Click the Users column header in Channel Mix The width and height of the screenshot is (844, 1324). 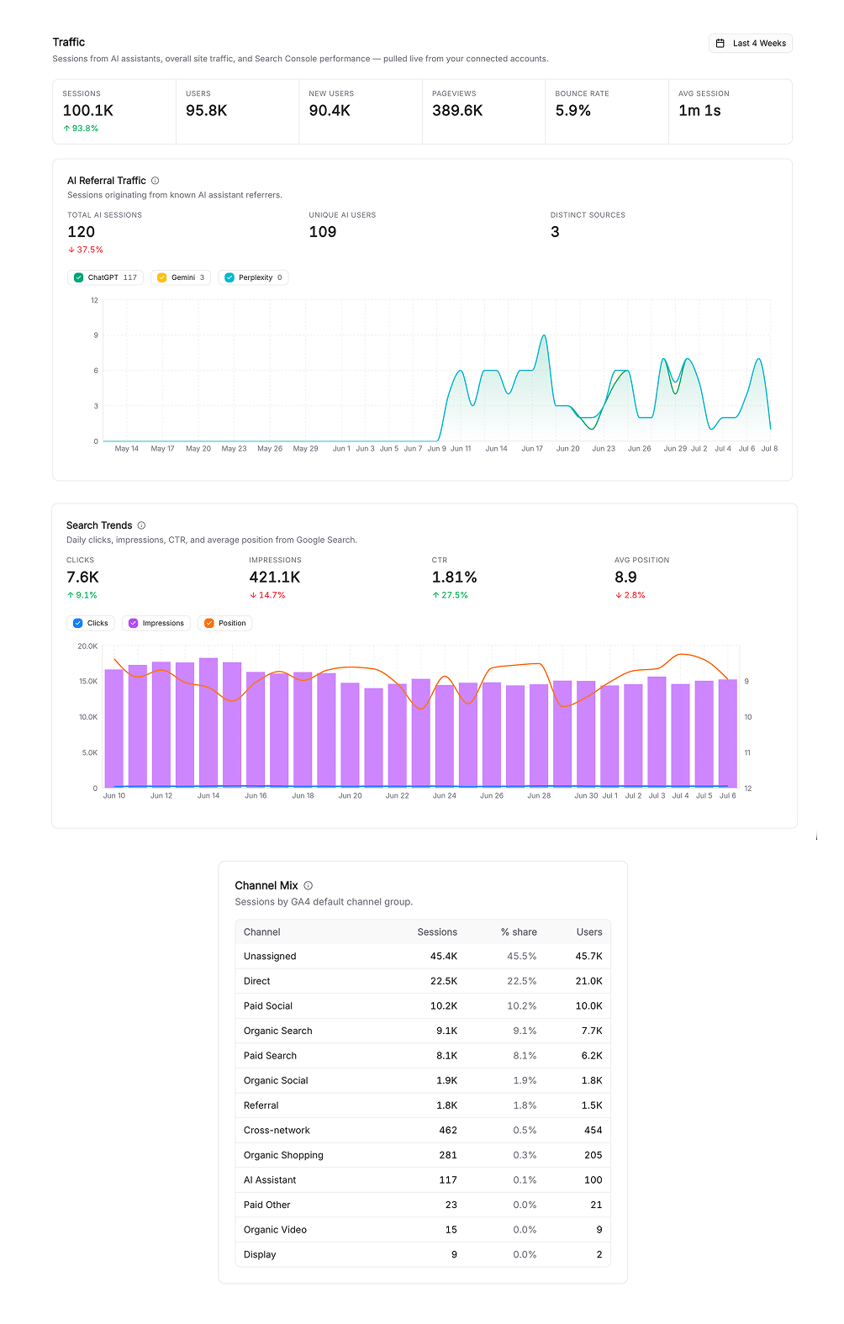click(589, 932)
